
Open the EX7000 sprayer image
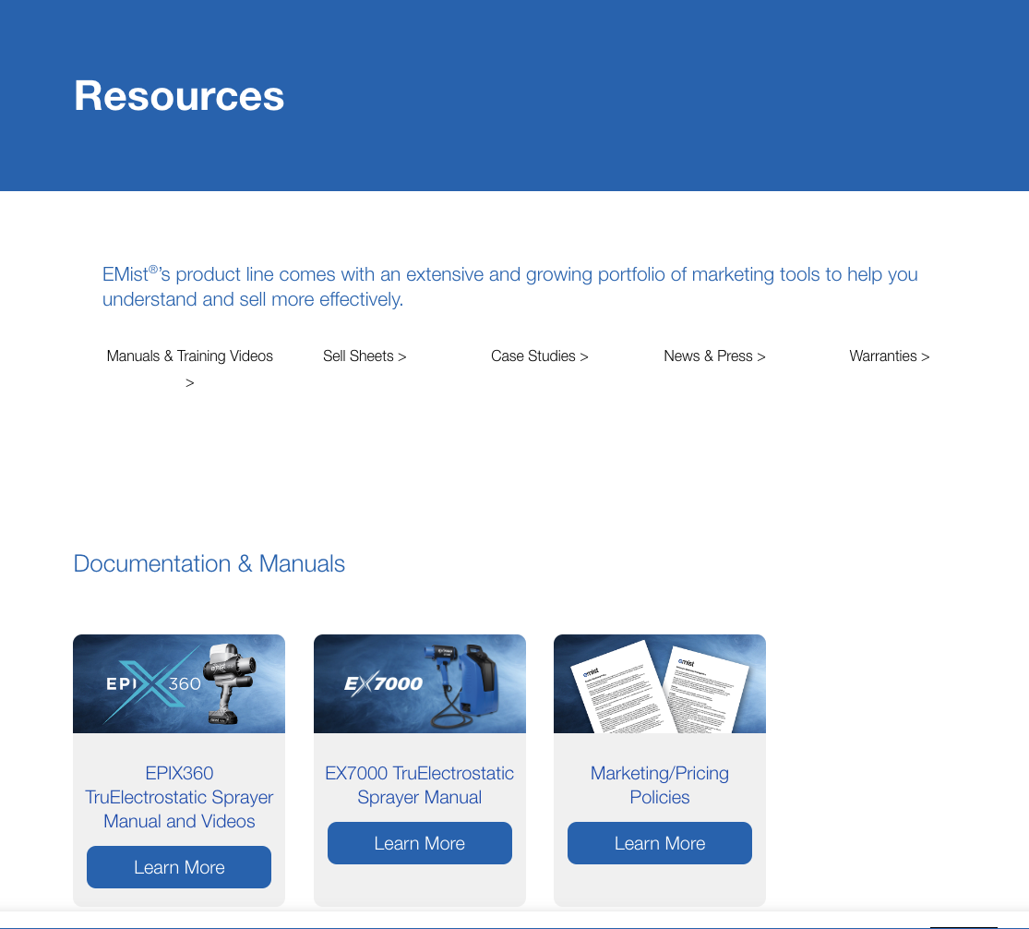(x=419, y=683)
